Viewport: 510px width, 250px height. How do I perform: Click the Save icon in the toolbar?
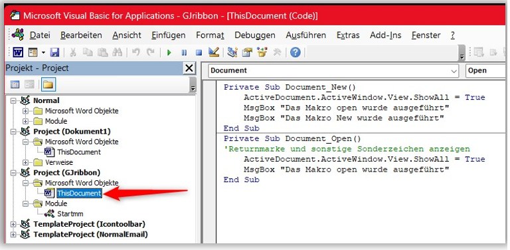(x=54, y=53)
